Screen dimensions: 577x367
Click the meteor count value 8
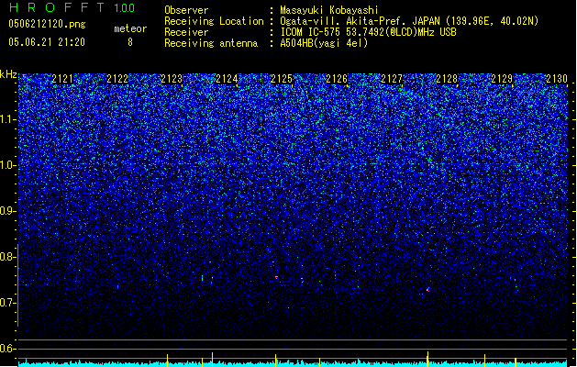[x=130, y=42]
